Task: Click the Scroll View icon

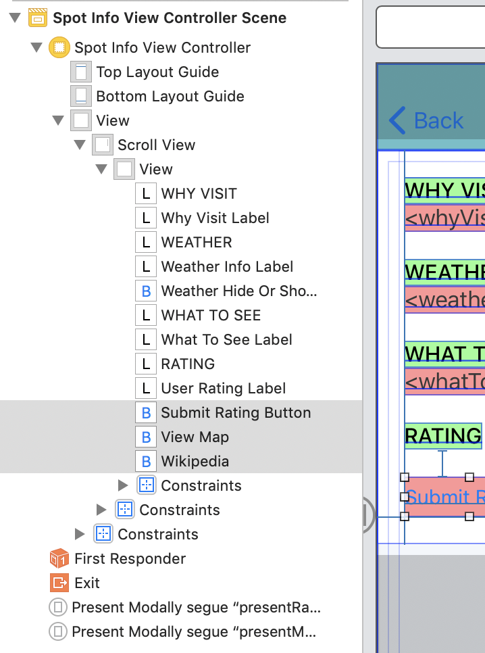Action: pyautogui.click(x=103, y=145)
